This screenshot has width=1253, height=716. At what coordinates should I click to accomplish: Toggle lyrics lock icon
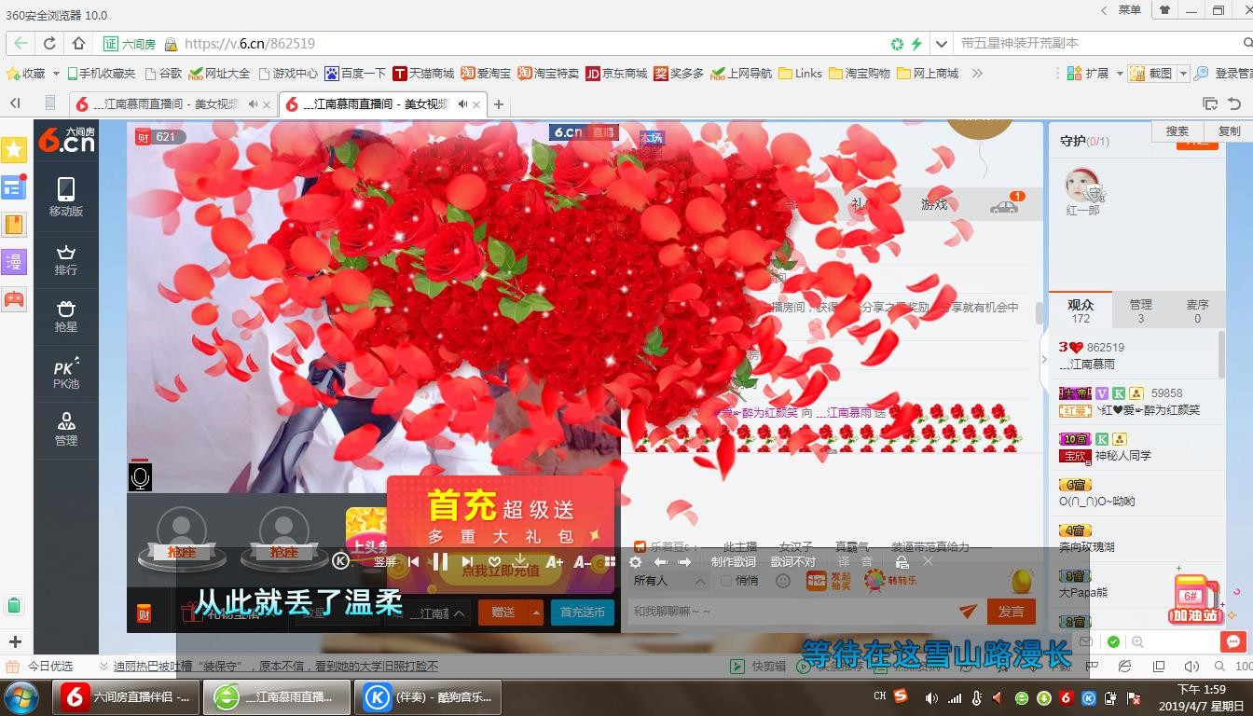(902, 561)
